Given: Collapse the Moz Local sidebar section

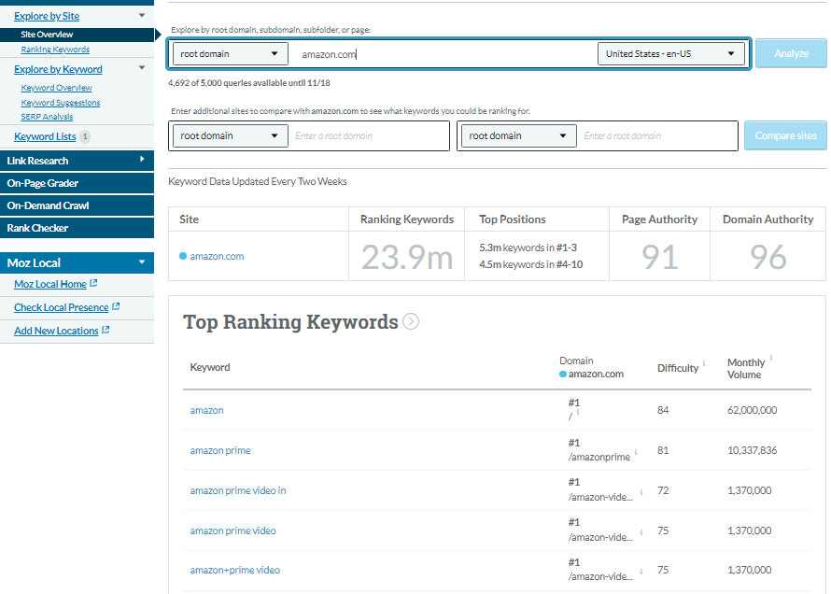Looking at the screenshot, I should (141, 263).
